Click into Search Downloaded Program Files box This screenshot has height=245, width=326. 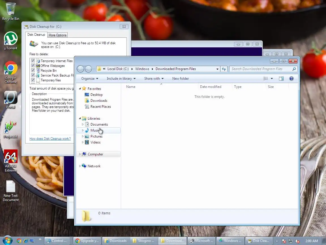[261, 69]
